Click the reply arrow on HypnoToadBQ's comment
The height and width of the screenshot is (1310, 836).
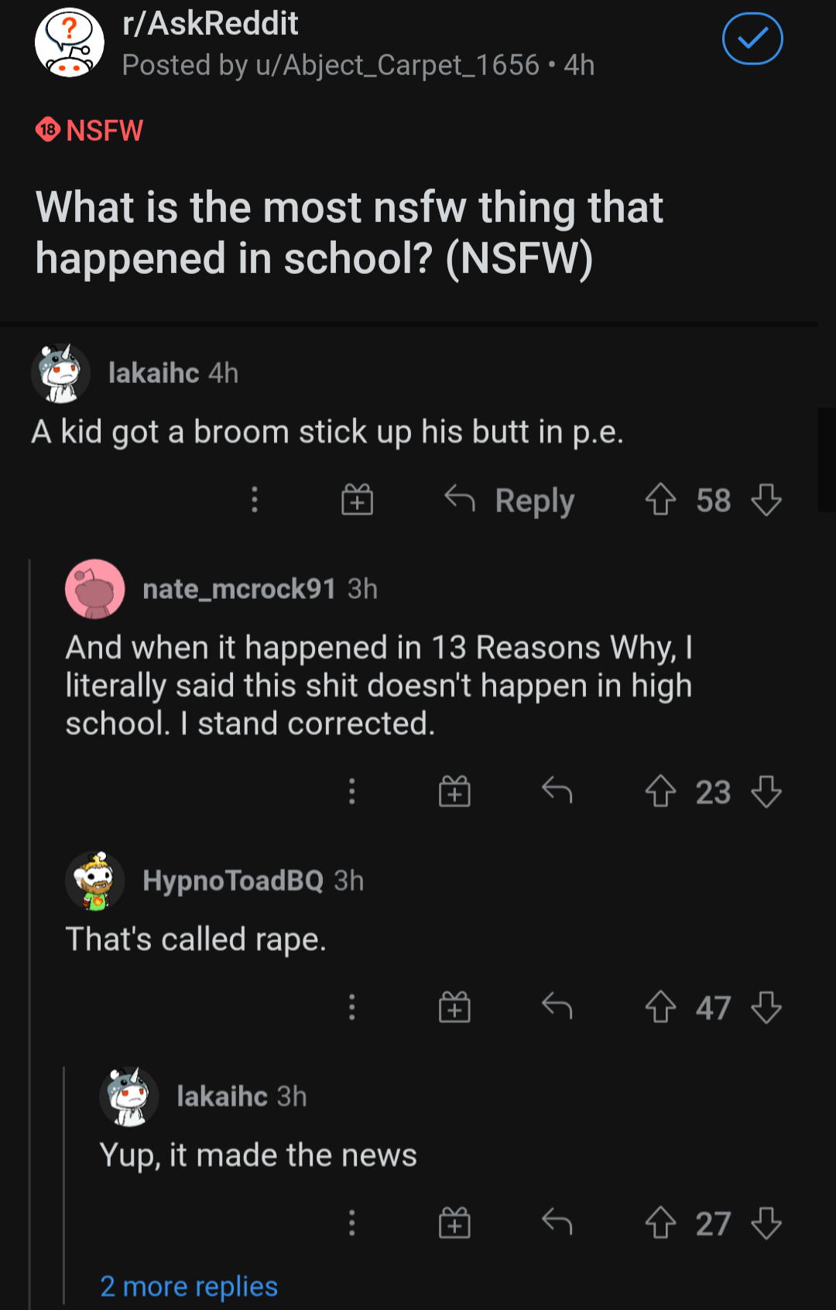(x=557, y=1007)
